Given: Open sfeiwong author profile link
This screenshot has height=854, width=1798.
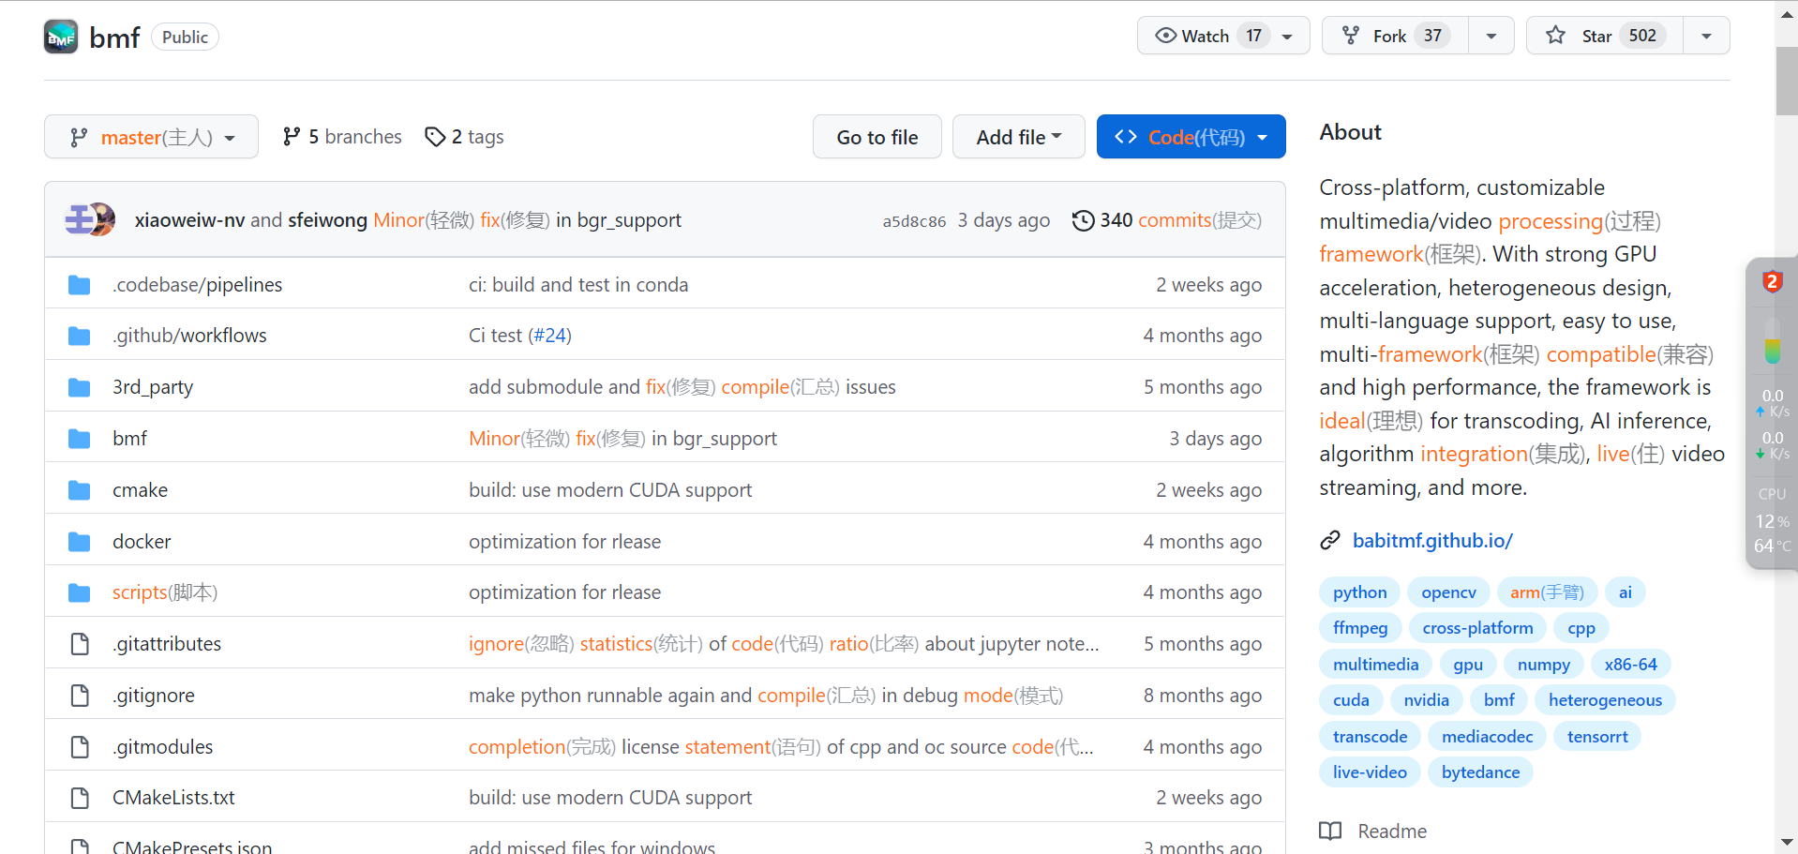Looking at the screenshot, I should pos(328,220).
